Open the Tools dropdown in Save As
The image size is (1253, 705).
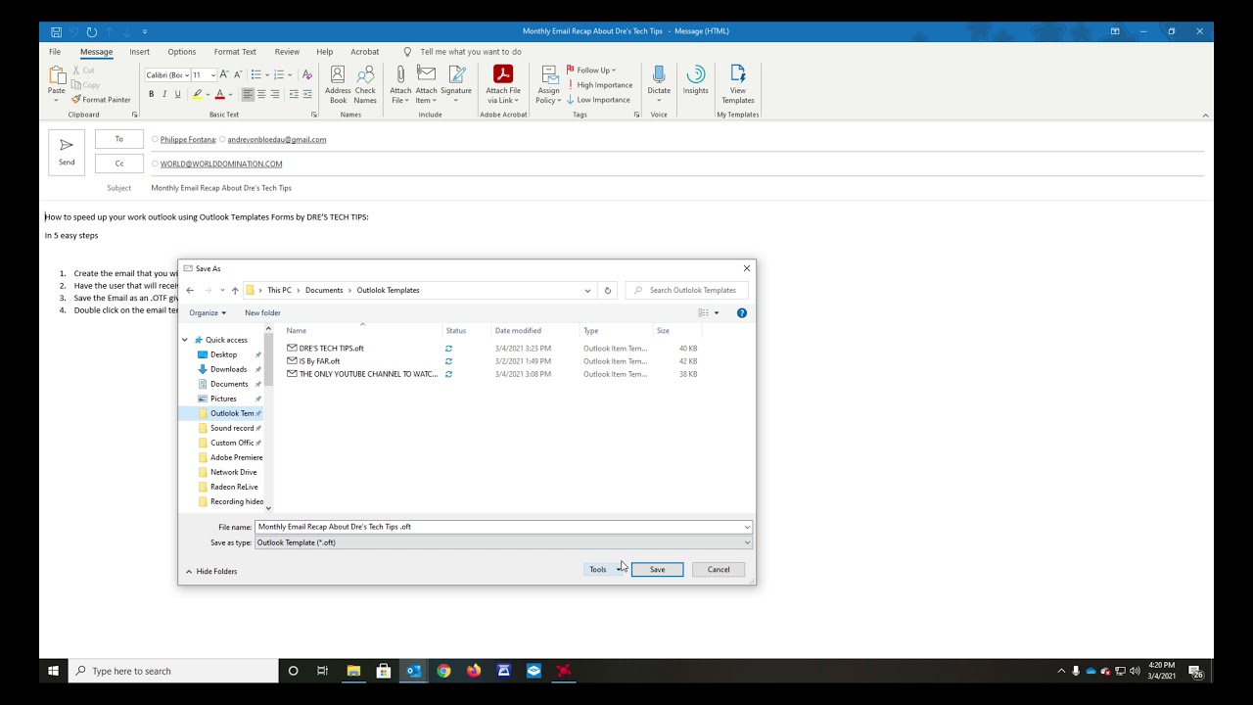(x=603, y=569)
